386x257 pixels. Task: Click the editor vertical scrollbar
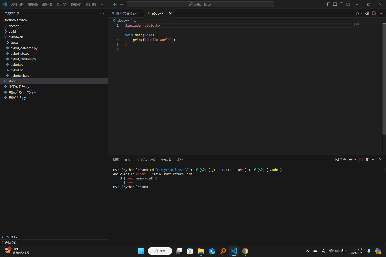[x=384, y=79]
